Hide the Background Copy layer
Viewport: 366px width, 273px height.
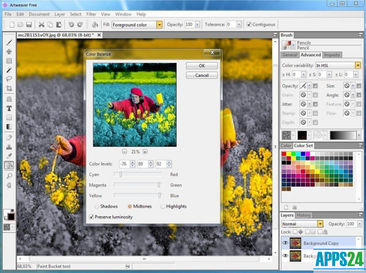285,243
